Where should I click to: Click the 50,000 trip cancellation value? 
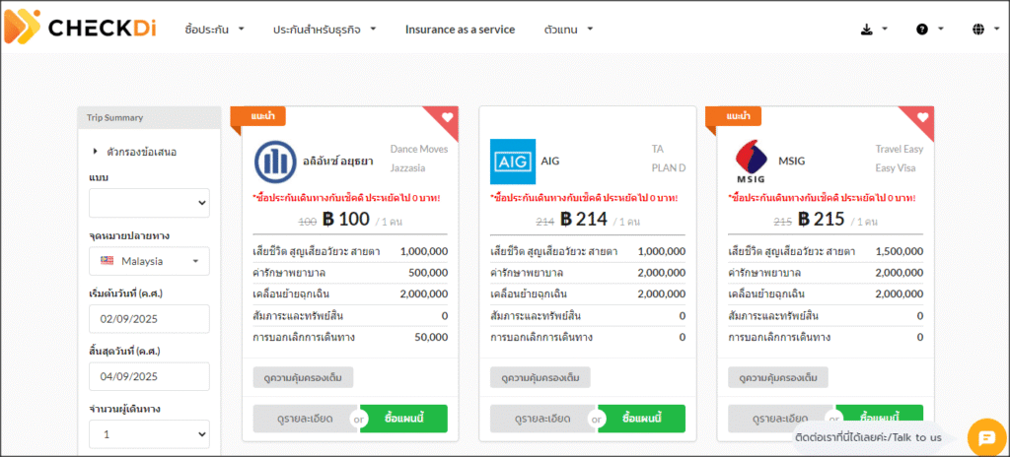click(x=430, y=337)
